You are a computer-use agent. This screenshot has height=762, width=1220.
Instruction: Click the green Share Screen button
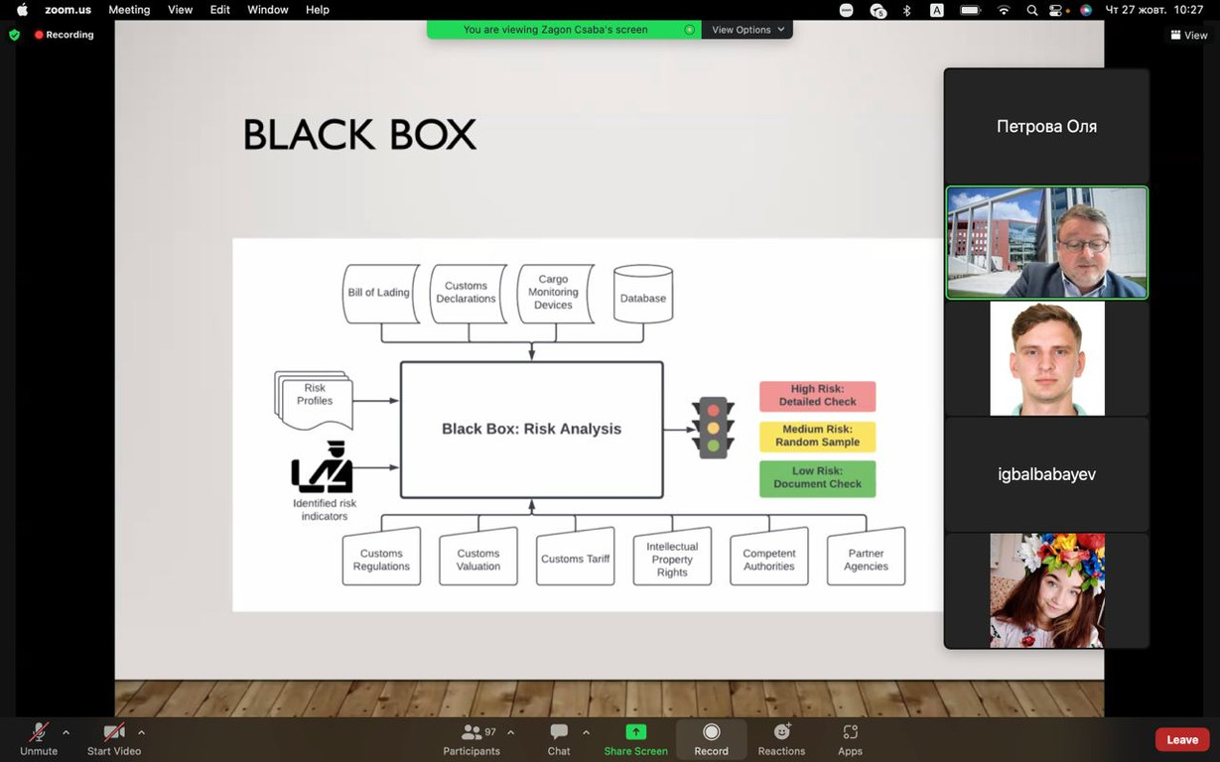635,738
